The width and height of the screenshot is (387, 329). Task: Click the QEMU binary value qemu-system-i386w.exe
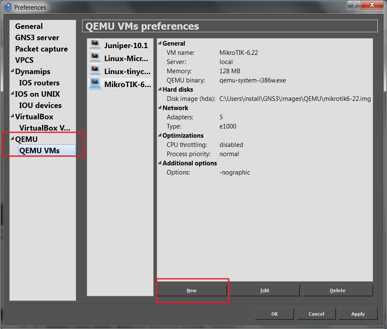click(x=253, y=80)
